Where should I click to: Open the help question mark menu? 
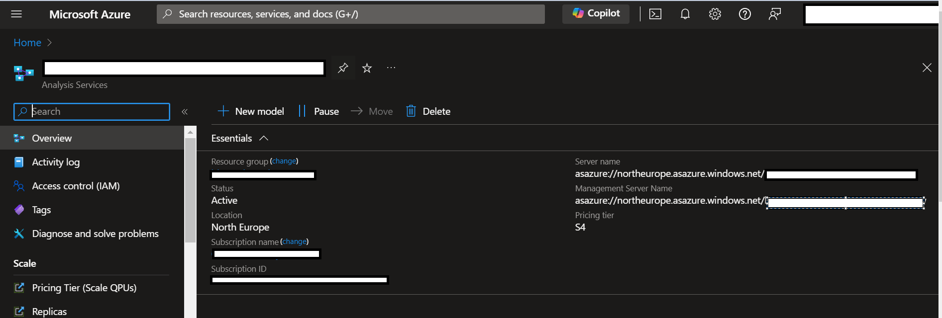[745, 14]
